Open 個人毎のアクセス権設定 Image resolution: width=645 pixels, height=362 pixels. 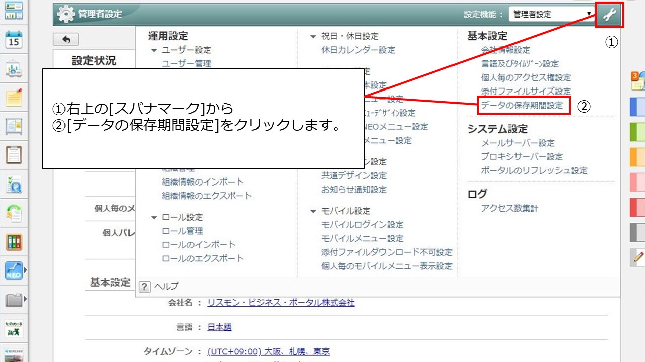[x=526, y=77]
